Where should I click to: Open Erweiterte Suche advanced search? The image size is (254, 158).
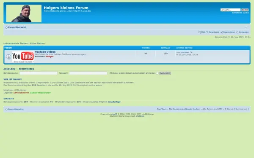(240, 13)
